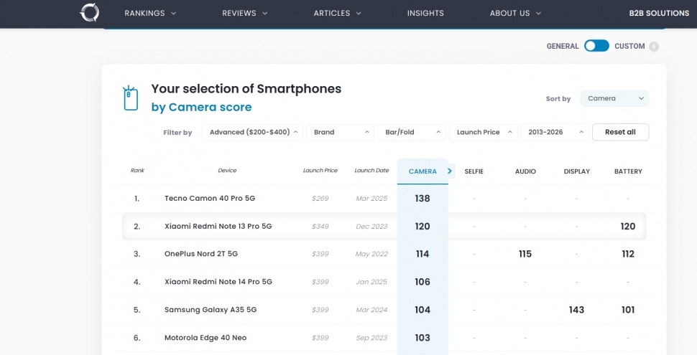The width and height of the screenshot is (697, 355).
Task: Expand the Advanced ($200-$400) price filter
Action: pos(252,132)
